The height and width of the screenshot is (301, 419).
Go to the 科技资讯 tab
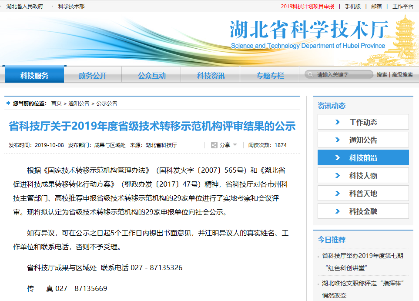click(211, 75)
